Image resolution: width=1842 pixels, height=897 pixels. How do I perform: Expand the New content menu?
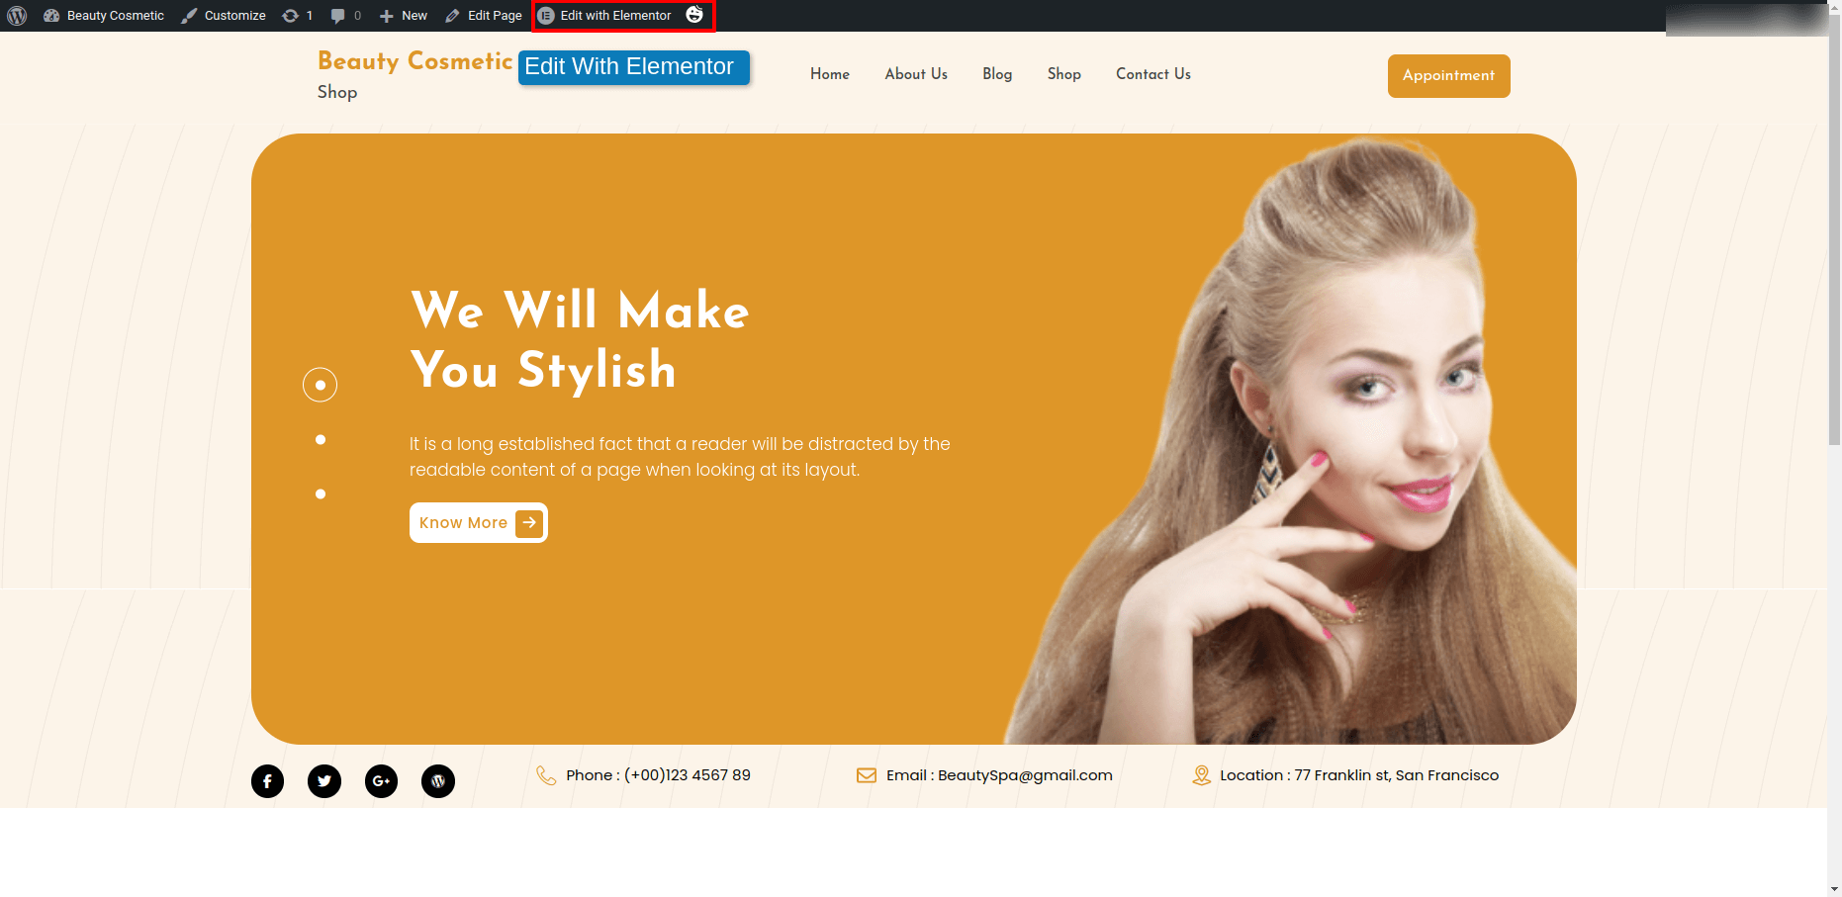click(404, 16)
